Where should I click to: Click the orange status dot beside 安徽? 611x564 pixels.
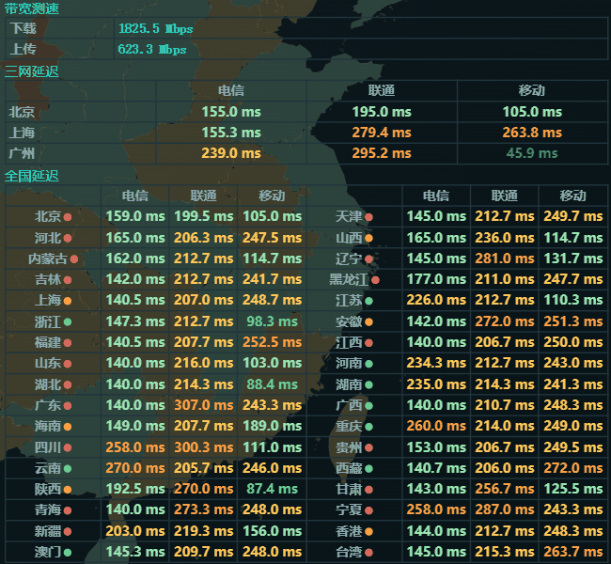(368, 322)
